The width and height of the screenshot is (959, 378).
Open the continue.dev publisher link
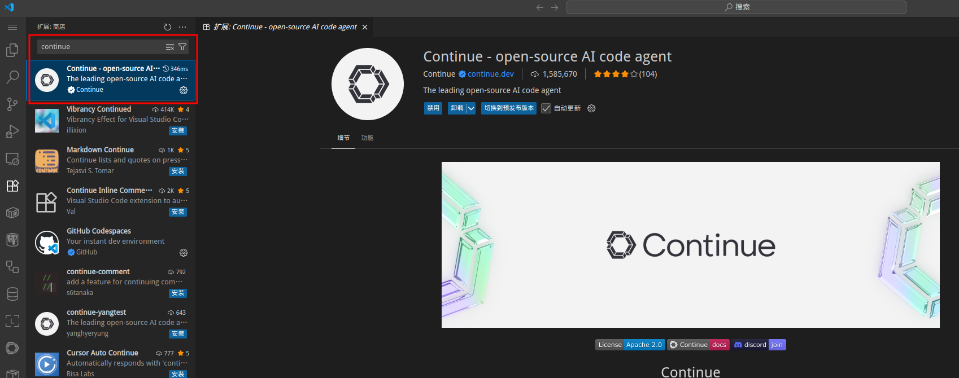pyautogui.click(x=490, y=74)
